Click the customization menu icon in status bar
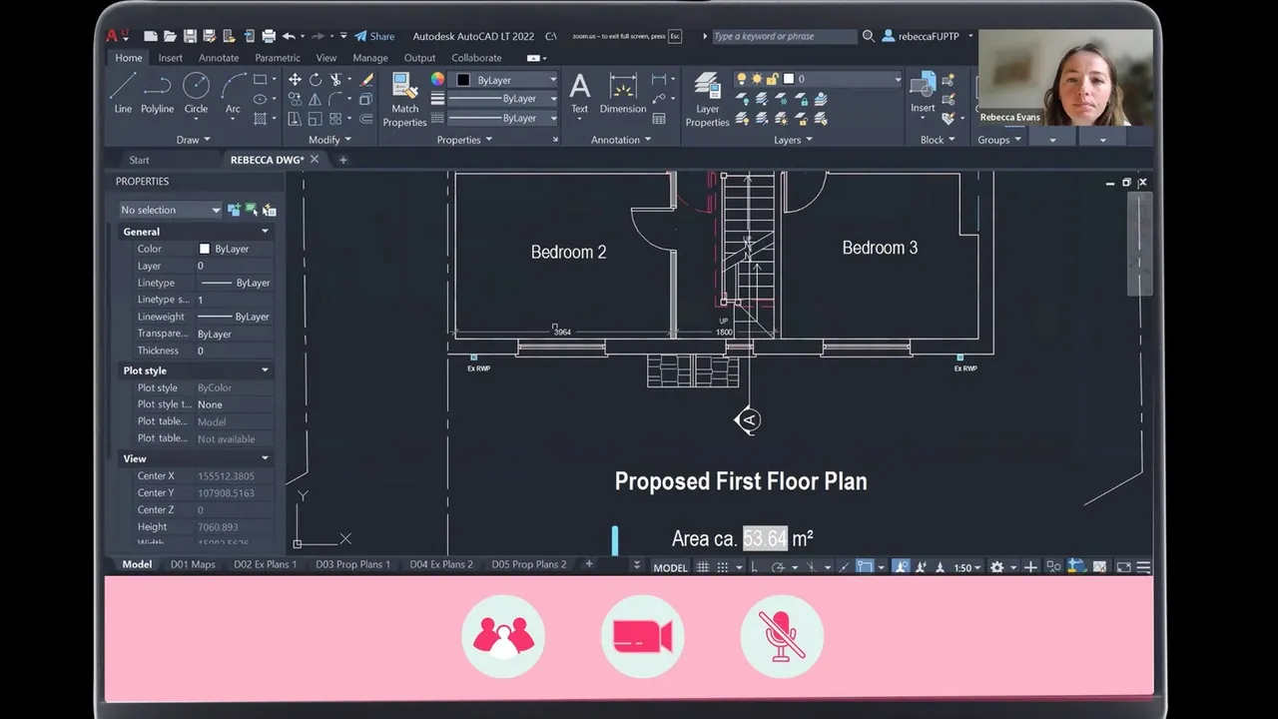 point(1144,567)
